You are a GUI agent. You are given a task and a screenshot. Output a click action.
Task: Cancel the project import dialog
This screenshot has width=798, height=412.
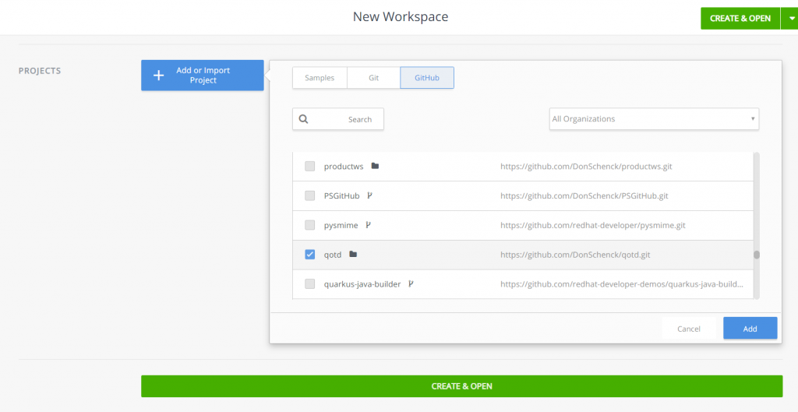point(688,329)
